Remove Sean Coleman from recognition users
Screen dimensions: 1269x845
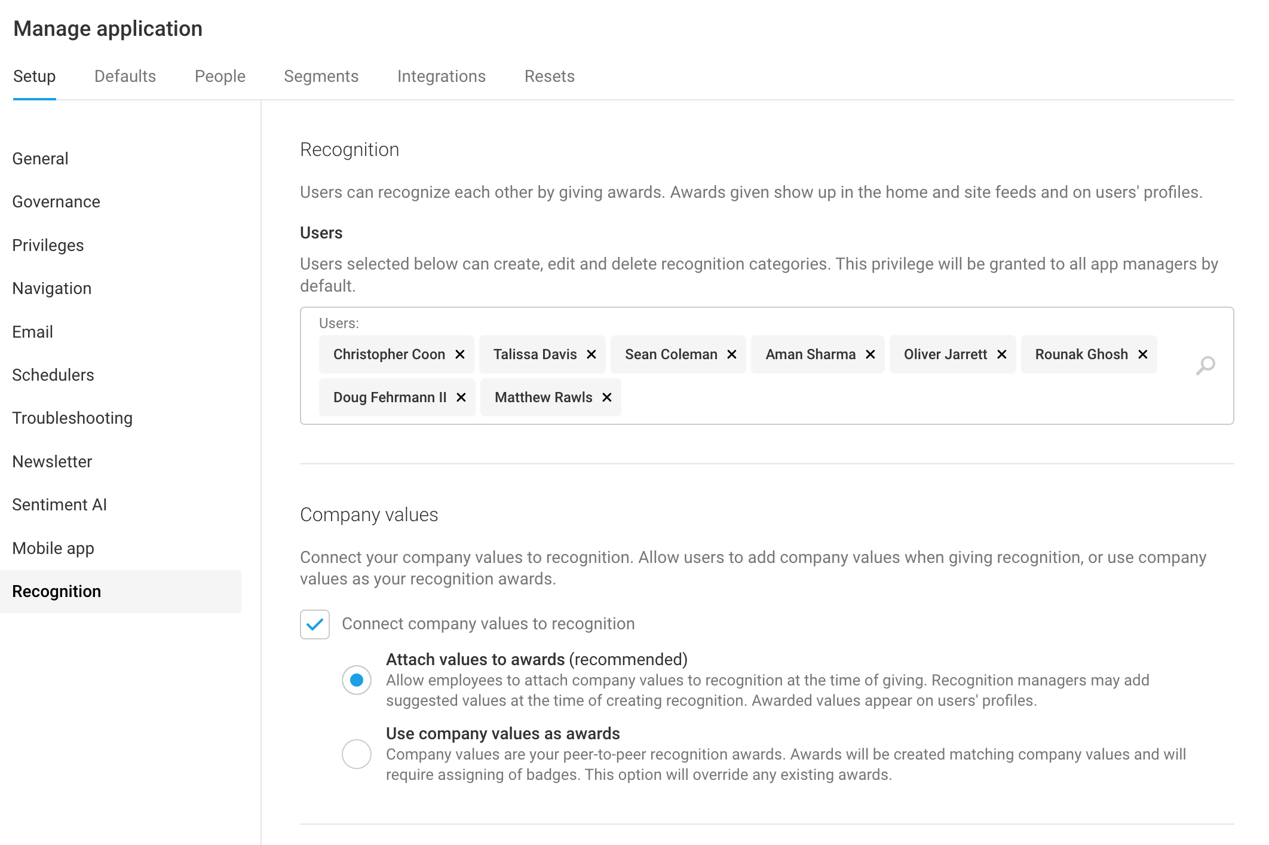click(x=731, y=354)
